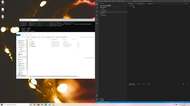Screen dimensions: 190x106
Task: Expand the Timeline section in VS Code sidebar
Action: pyautogui.click(x=102, y=101)
